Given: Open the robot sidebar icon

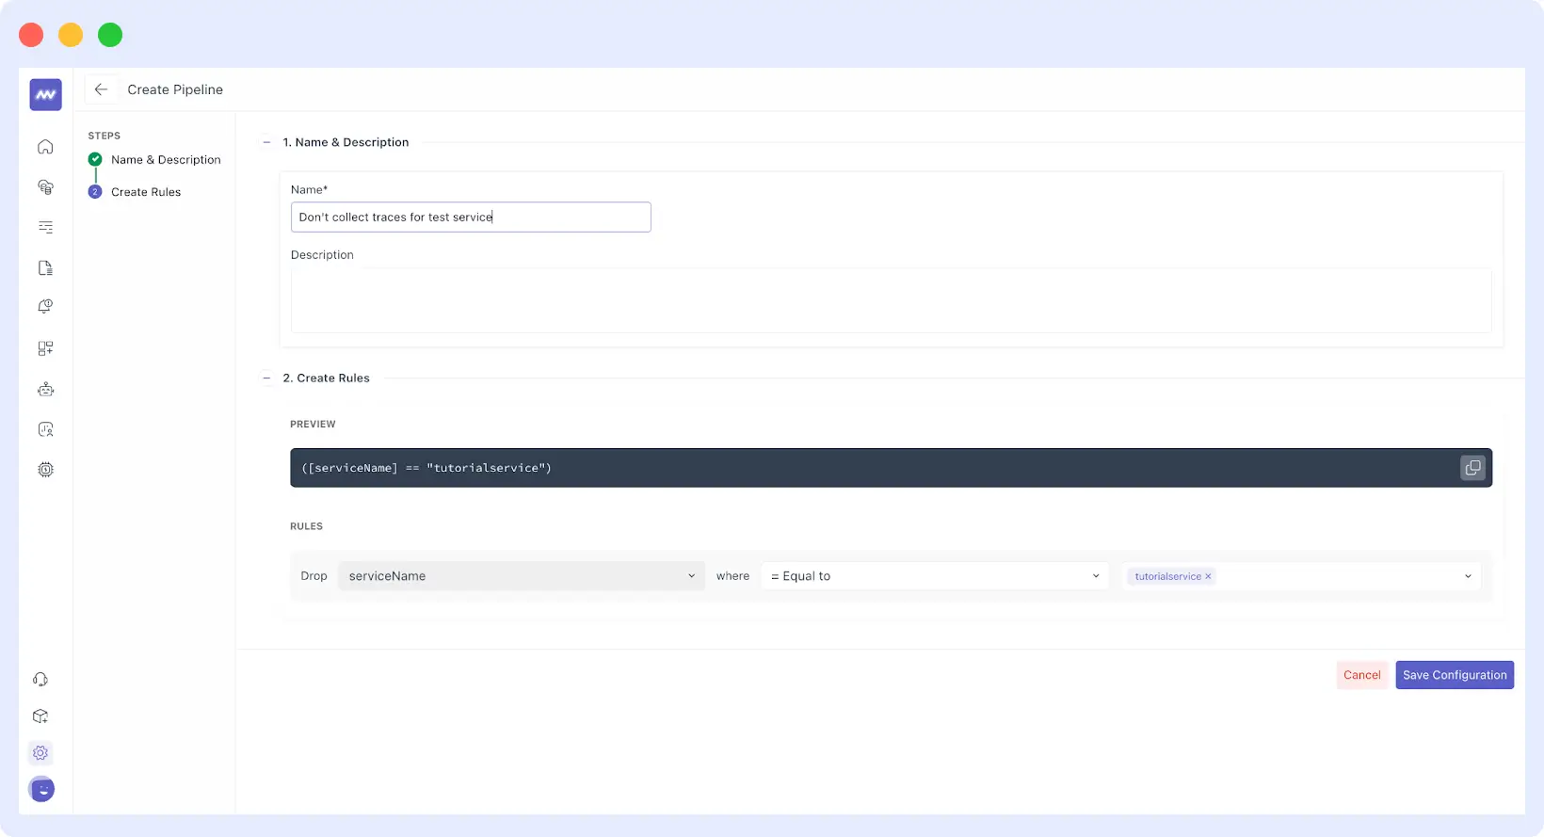Looking at the screenshot, I should pos(45,389).
